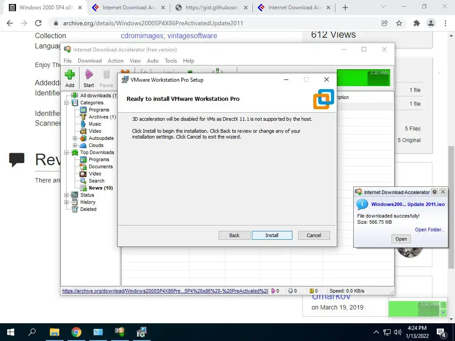Bookmark this page with the star icon
This screenshot has width=455, height=341.
(x=399, y=23)
